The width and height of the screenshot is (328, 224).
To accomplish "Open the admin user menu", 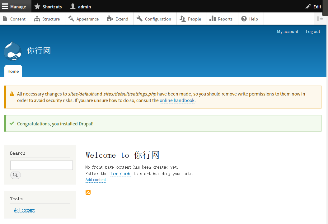I will point(81,7).
